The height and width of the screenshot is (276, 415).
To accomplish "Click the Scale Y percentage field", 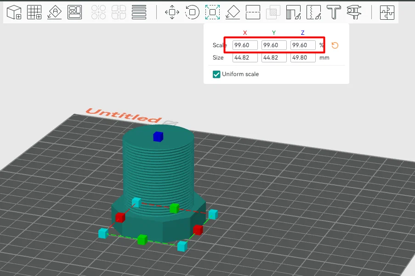I will (274, 45).
